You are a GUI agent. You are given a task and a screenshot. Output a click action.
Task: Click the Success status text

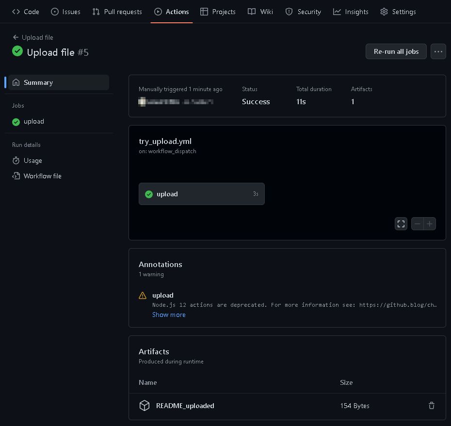click(x=256, y=102)
